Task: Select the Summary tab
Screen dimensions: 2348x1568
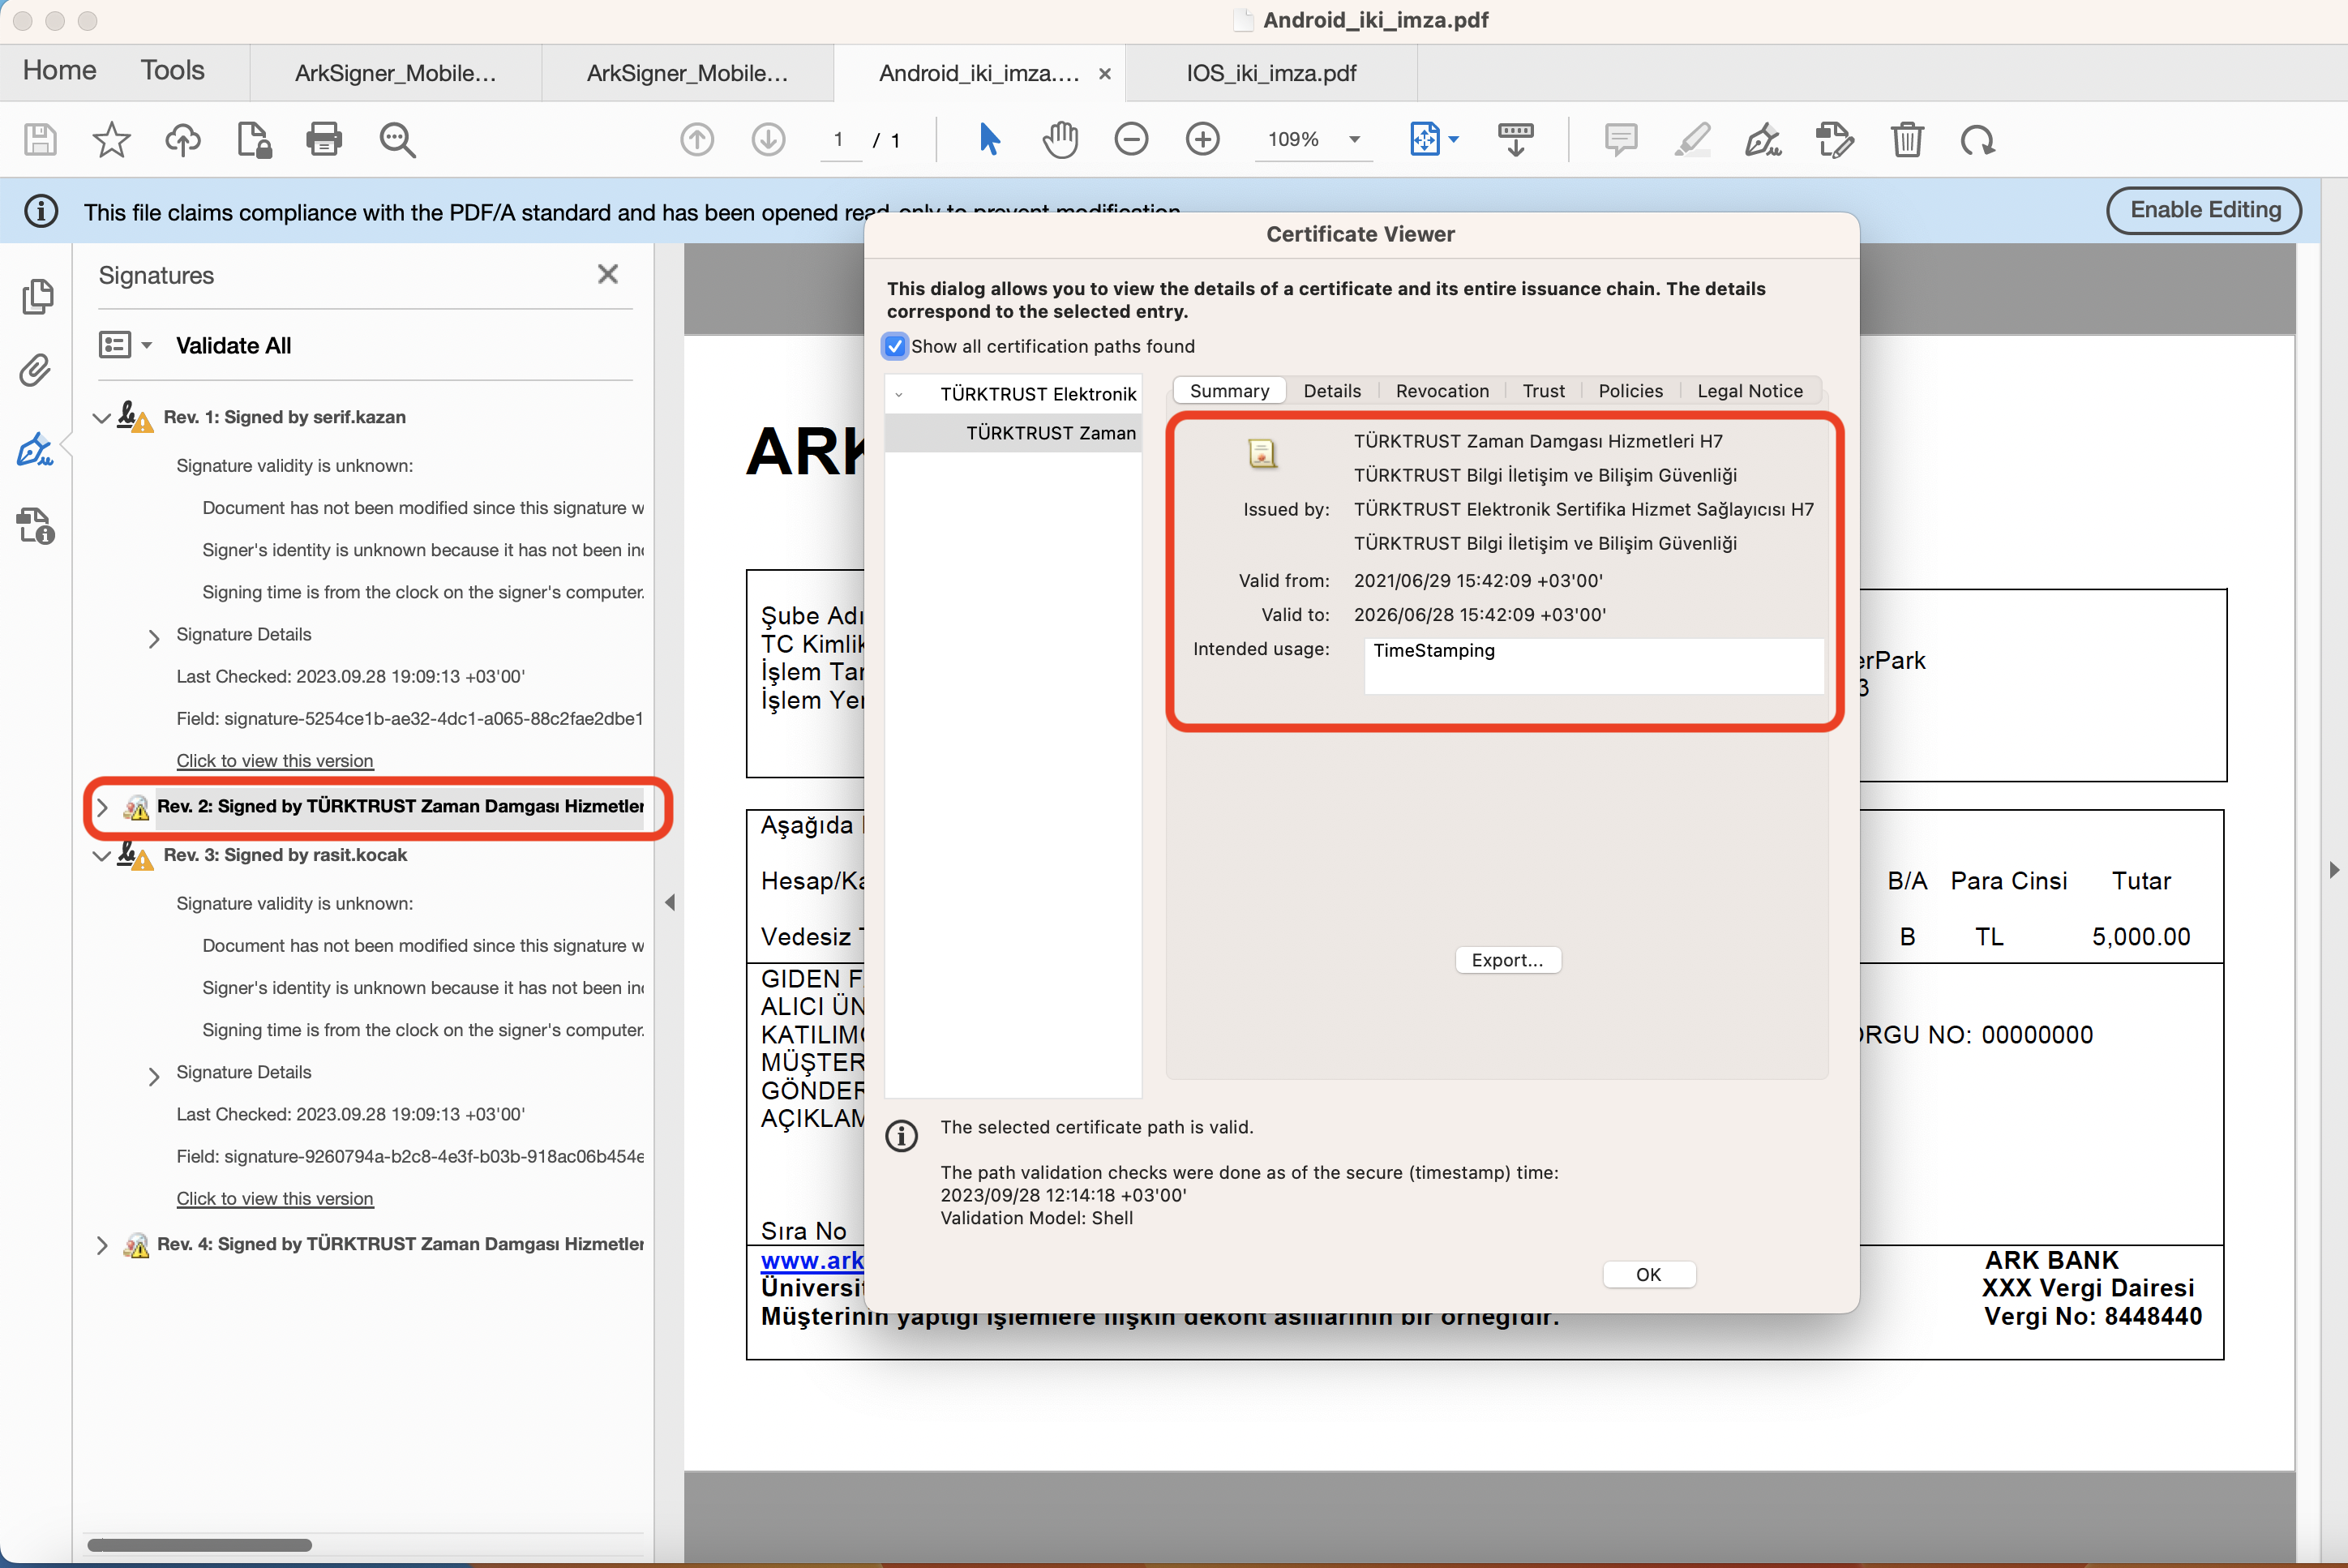Action: point(1229,391)
